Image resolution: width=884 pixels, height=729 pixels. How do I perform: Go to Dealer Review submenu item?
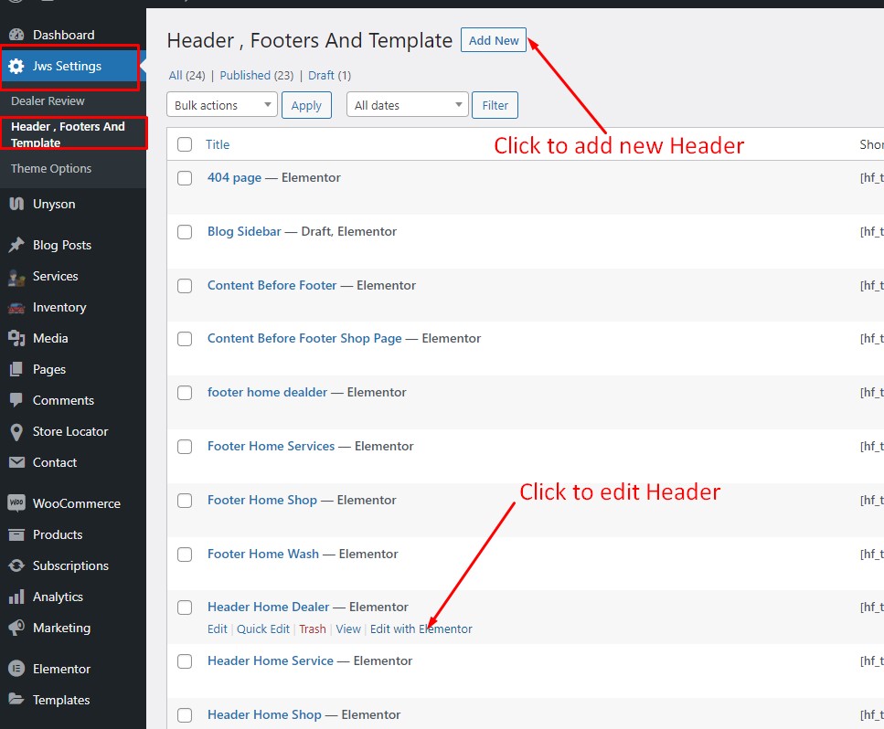[x=48, y=100]
